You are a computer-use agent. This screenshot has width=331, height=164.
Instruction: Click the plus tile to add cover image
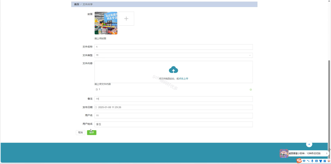126,19
